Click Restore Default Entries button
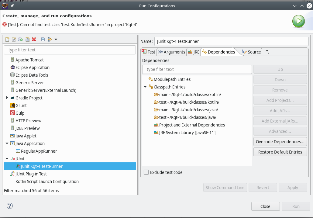 tap(280, 152)
